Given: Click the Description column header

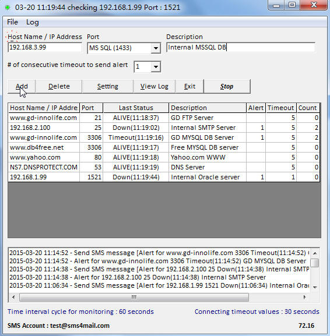Looking at the screenshot, I should (x=208, y=108).
